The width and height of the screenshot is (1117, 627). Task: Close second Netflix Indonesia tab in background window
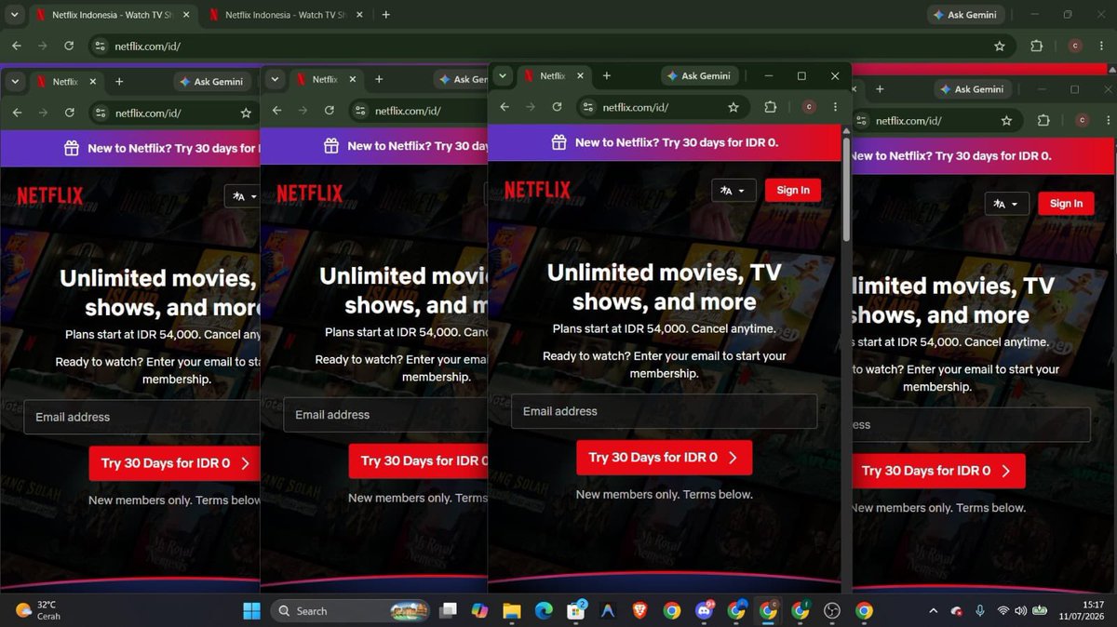tap(357, 15)
